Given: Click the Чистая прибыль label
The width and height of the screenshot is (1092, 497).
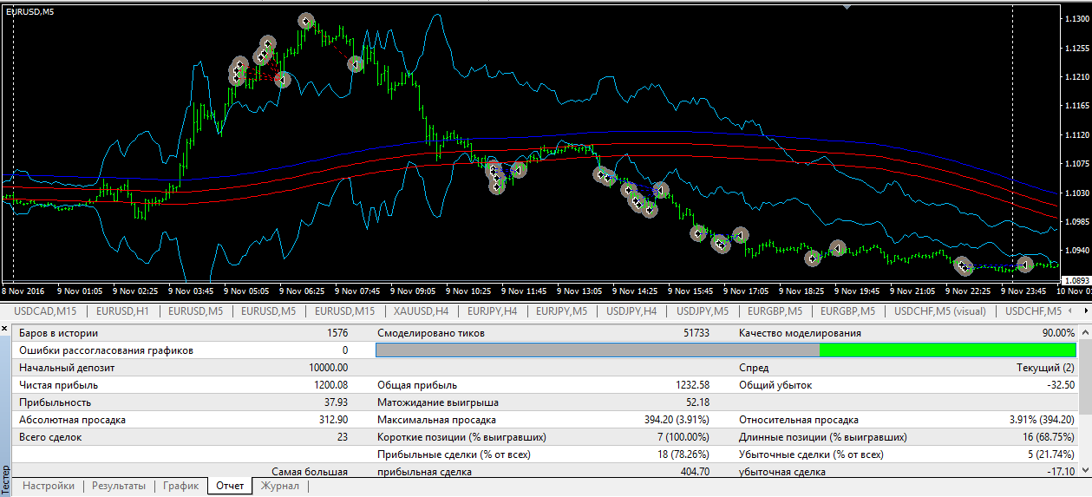Looking at the screenshot, I should pyautogui.click(x=58, y=385).
